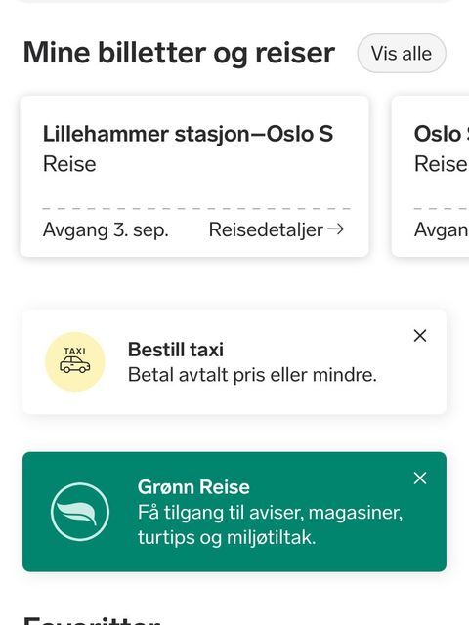
Task: Tap the Betal avtalt pris eller mindre text
Action: 252,375
